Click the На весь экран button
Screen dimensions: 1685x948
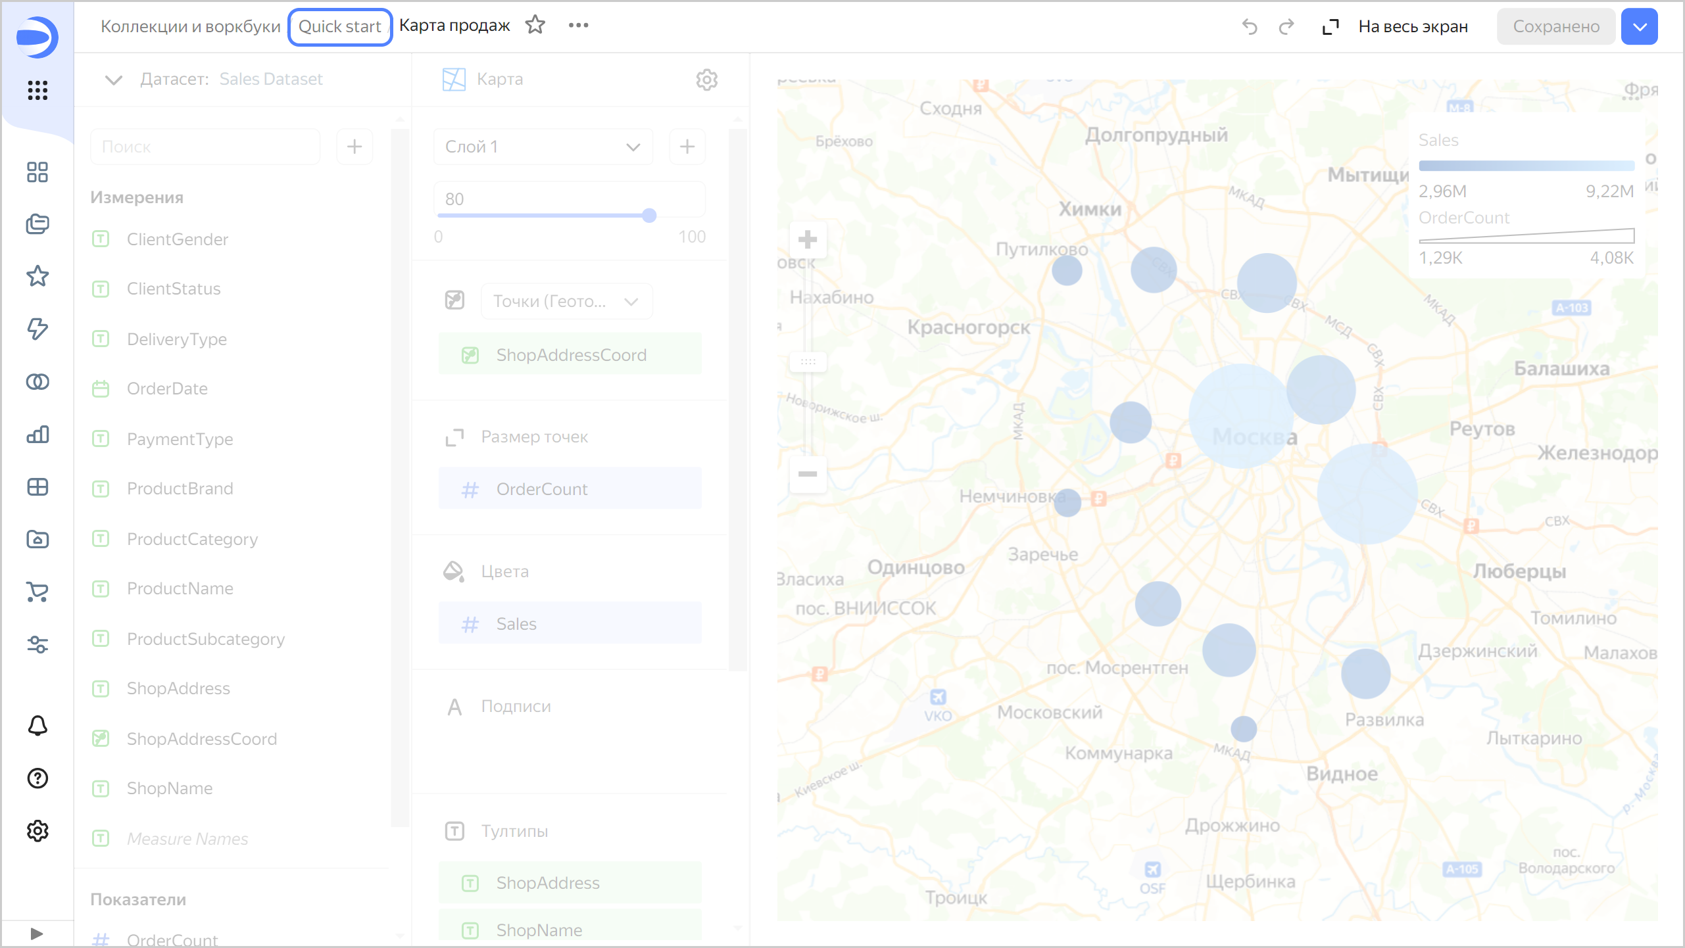[x=1396, y=26]
